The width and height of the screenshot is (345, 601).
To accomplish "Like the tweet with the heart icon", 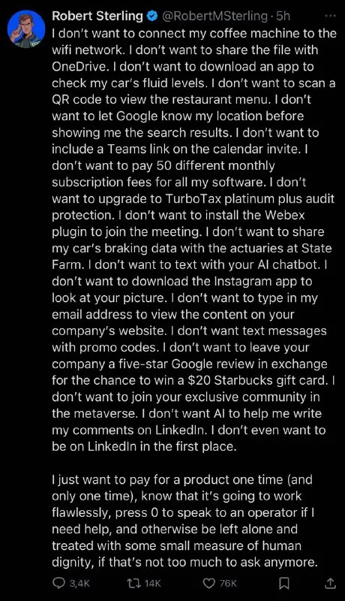I will (x=208, y=584).
